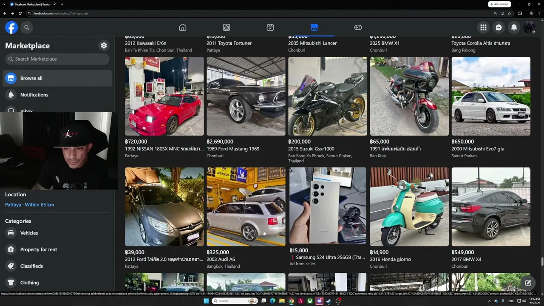Click the browser address bar URL
The width and height of the screenshot is (544, 306).
click(60, 13)
